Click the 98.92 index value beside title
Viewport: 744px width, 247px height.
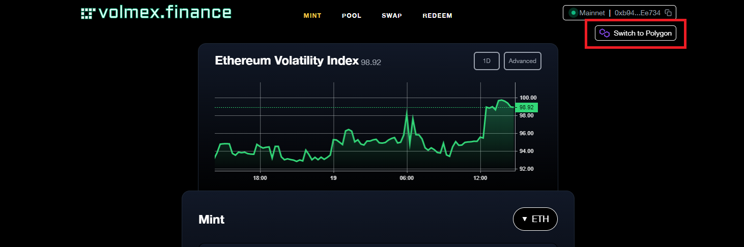pyautogui.click(x=371, y=63)
